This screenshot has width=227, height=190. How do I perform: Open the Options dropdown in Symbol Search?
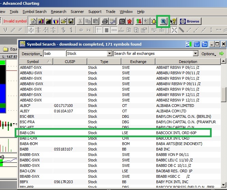click(x=209, y=54)
